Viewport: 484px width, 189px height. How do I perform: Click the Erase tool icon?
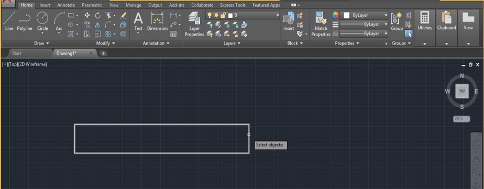click(123, 15)
